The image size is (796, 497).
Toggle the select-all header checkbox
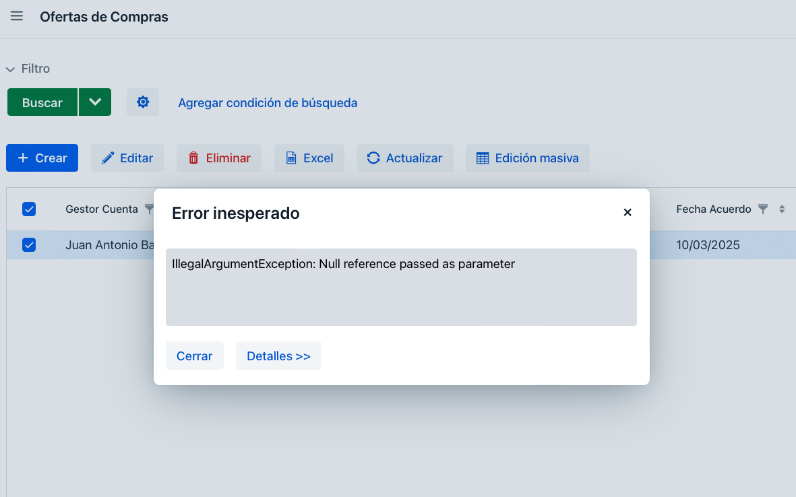(29, 209)
